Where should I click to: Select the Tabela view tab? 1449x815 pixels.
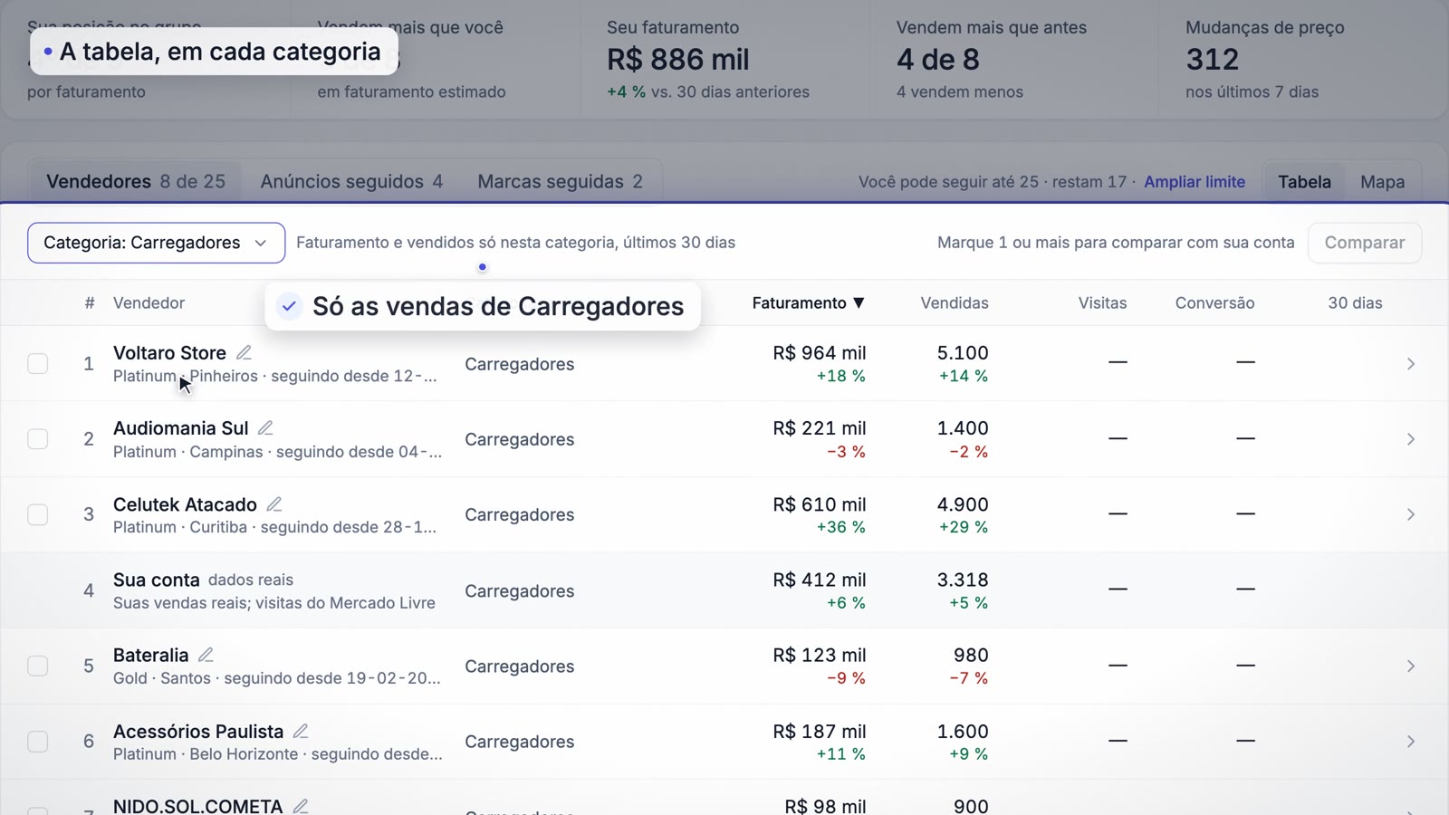coord(1304,182)
